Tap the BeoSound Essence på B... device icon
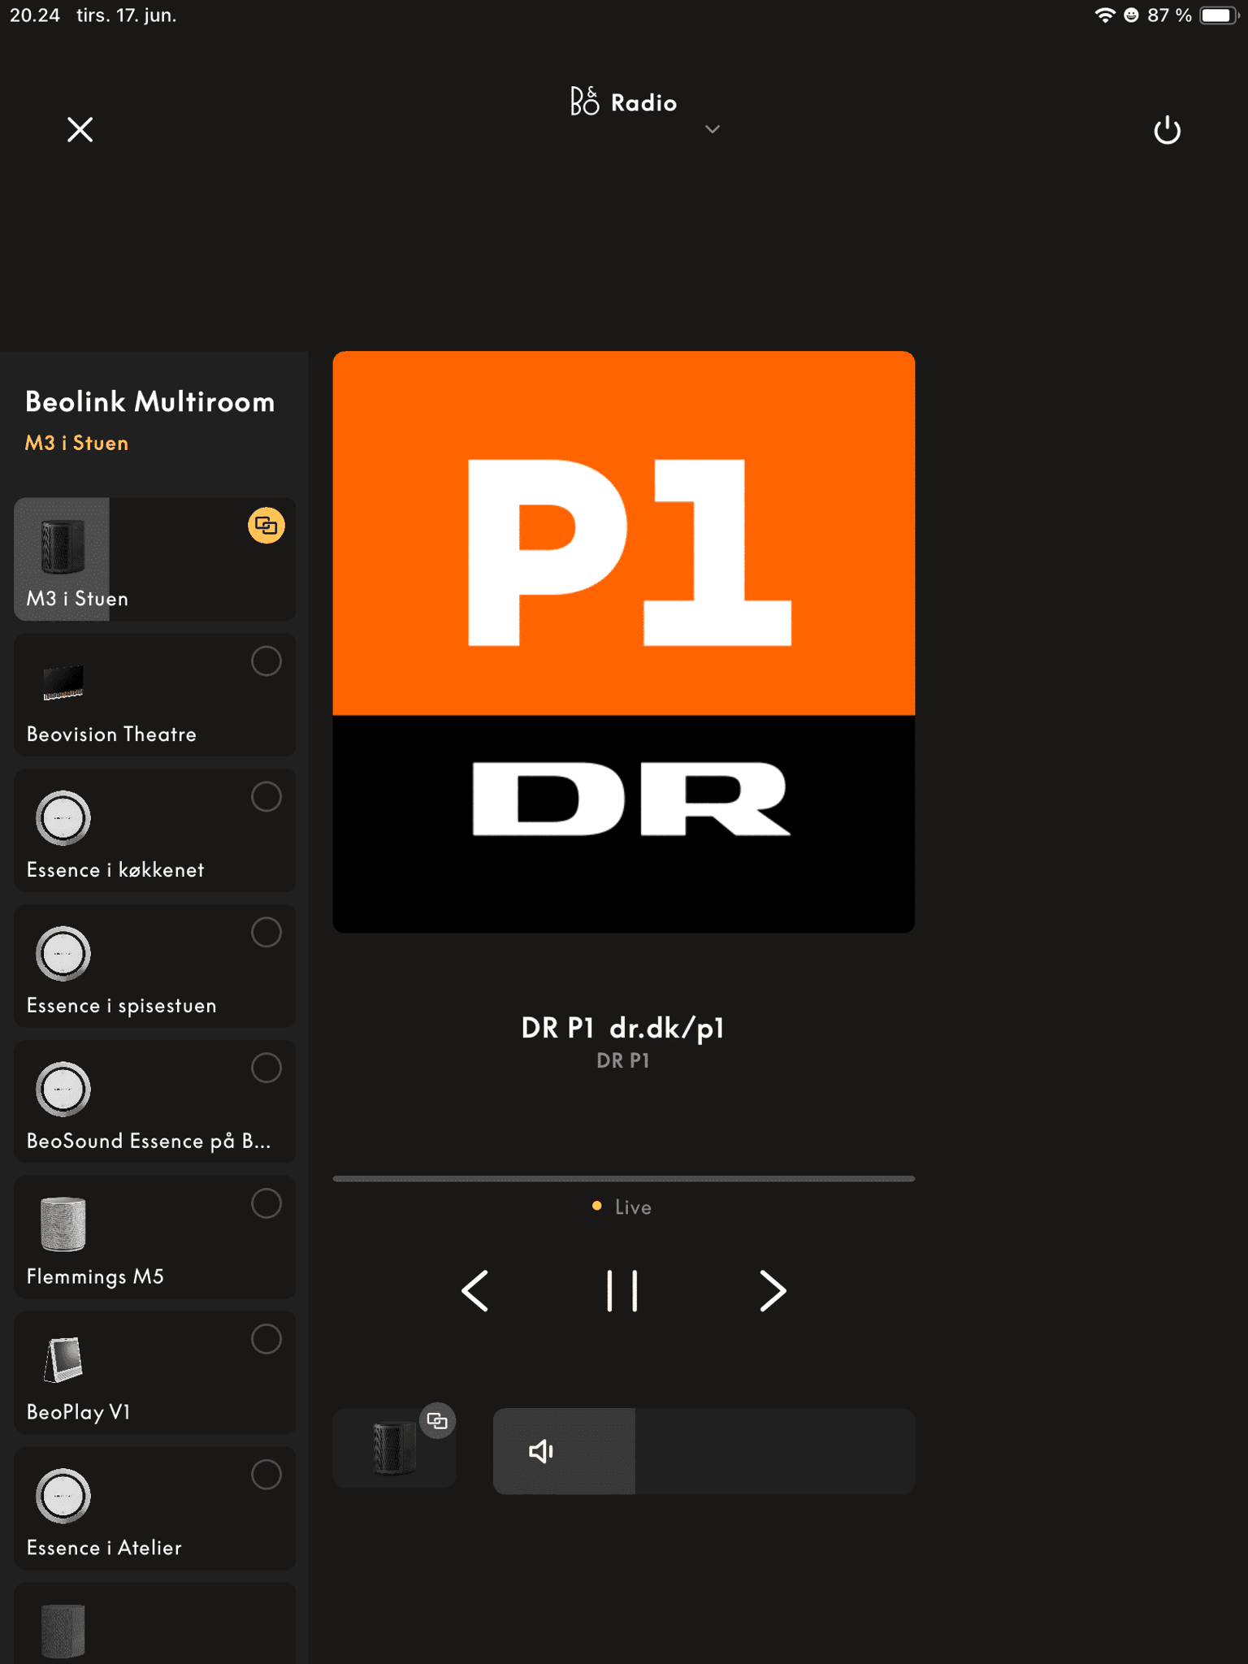1248x1664 pixels. point(63,1089)
